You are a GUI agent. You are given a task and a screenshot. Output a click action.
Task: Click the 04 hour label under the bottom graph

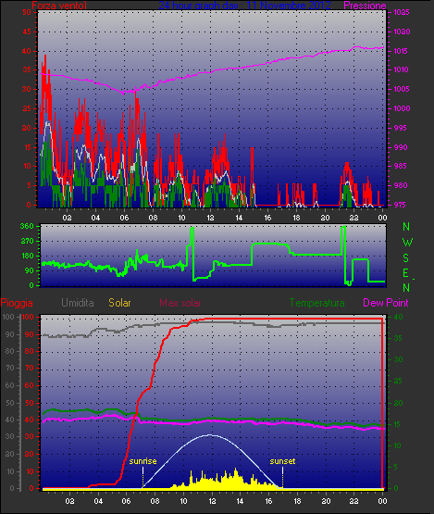pyautogui.click(x=98, y=501)
